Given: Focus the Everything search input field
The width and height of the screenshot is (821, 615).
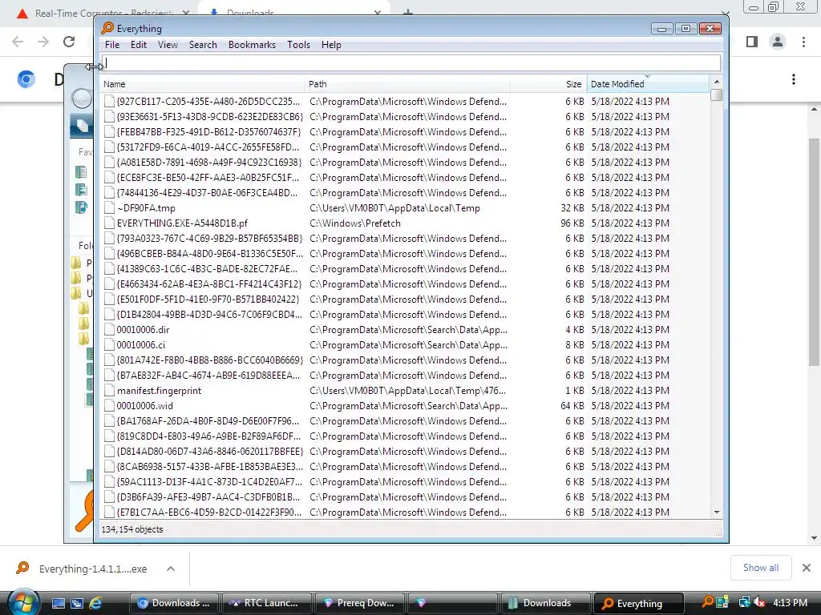Looking at the screenshot, I should point(411,63).
